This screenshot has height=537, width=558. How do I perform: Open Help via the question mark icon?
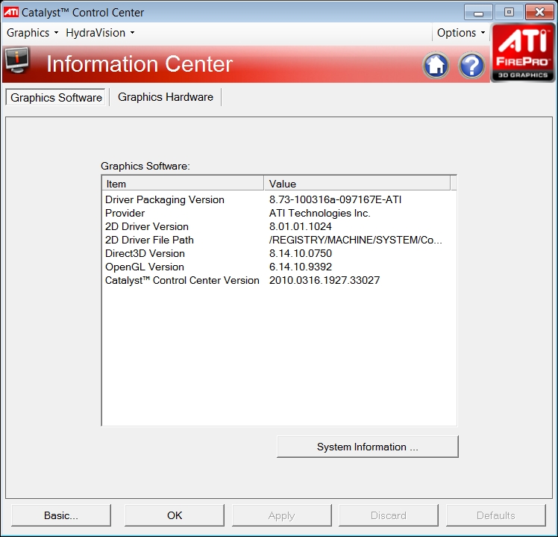point(471,66)
